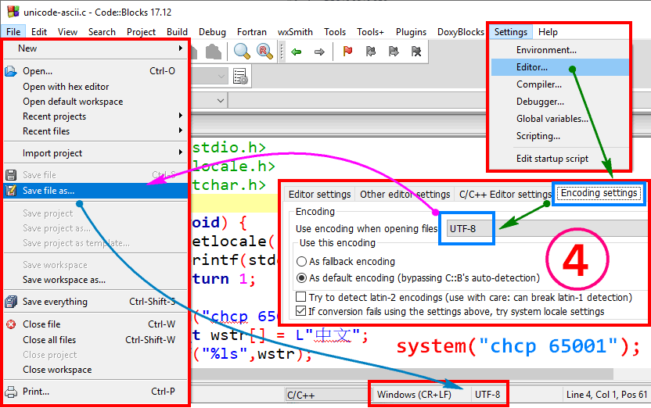The height and width of the screenshot is (408, 651).
Task: Open the Plugins menu in menu bar
Action: click(411, 32)
